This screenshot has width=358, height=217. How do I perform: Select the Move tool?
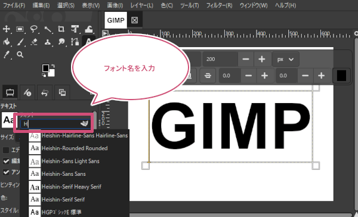(x=6, y=29)
